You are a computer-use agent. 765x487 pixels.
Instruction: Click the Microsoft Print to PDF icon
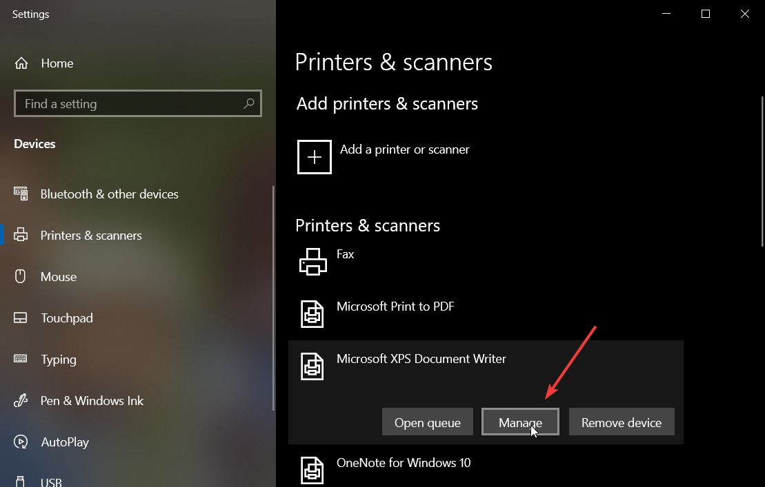[x=312, y=313]
